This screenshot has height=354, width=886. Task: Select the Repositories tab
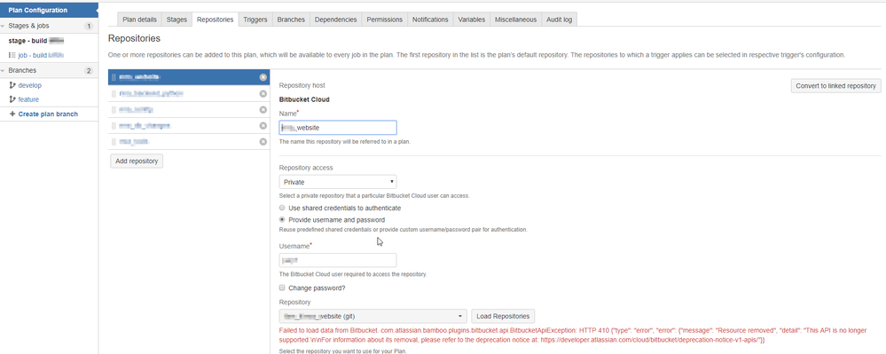pyautogui.click(x=216, y=20)
